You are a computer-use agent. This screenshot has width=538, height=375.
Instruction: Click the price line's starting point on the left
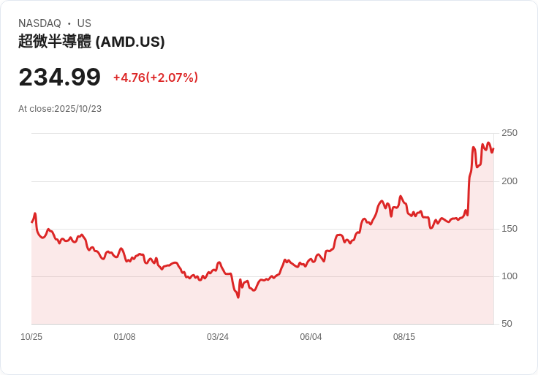point(32,221)
